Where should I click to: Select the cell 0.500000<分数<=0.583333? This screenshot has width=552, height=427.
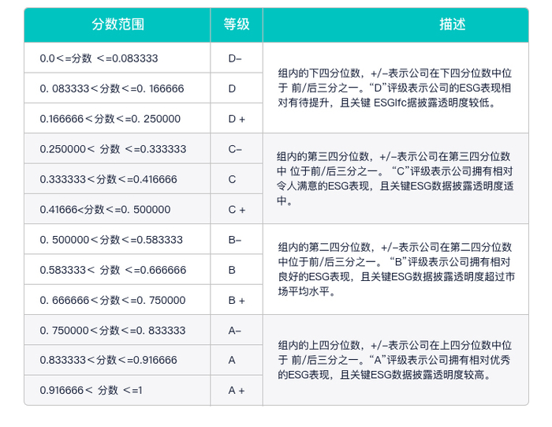point(117,240)
